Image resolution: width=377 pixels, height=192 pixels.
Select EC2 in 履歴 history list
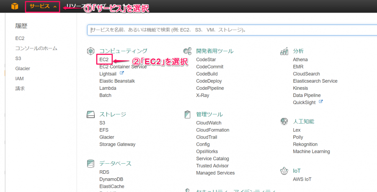(x=20, y=38)
